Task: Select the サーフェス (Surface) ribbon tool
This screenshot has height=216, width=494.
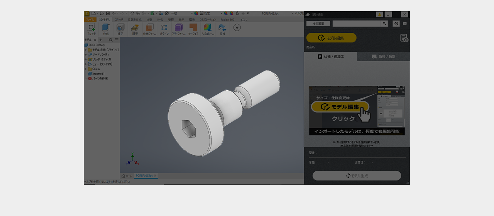Action: coord(193,28)
